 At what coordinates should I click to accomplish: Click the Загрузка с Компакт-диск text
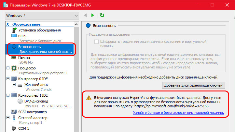(x=40, y=41)
